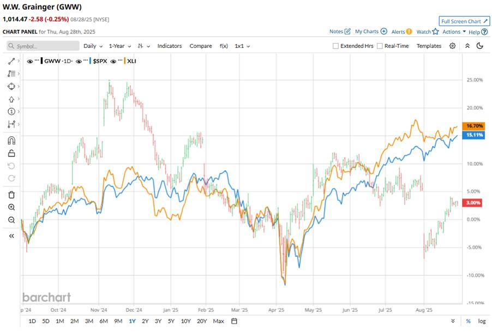The height and width of the screenshot is (332, 492).
Task: Undo last chart action
Action: pos(11,166)
